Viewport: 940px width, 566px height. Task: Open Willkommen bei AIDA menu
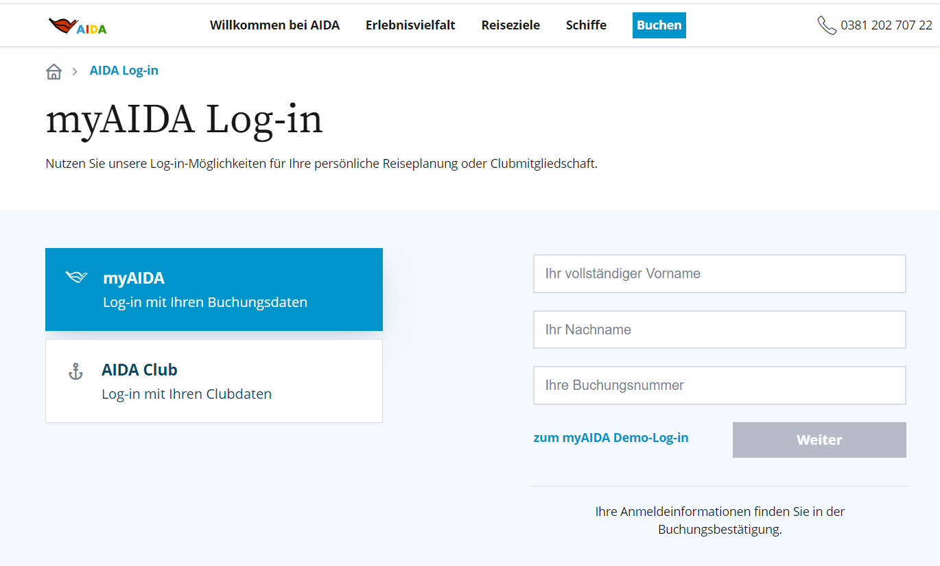[x=274, y=25]
